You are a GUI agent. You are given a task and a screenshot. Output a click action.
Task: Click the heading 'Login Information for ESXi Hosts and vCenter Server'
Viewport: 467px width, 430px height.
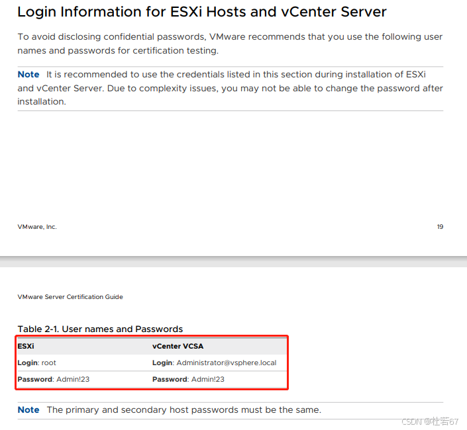pos(201,12)
